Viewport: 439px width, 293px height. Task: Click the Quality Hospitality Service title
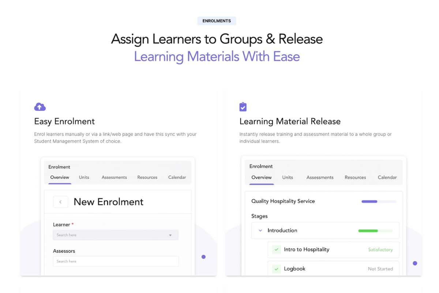tap(283, 201)
